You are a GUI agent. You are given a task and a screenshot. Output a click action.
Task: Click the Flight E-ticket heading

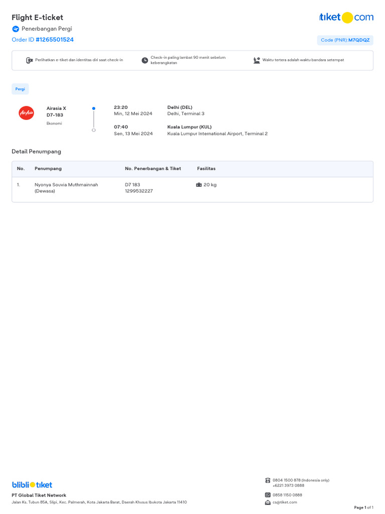[x=37, y=18]
